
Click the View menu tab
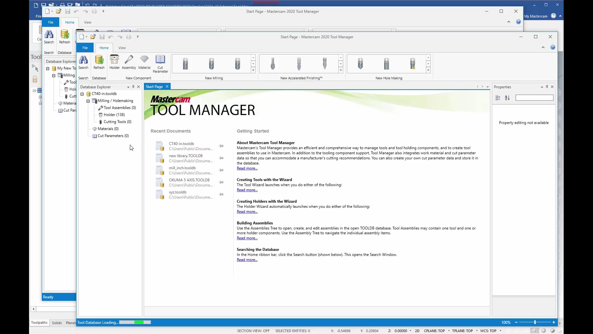(122, 48)
